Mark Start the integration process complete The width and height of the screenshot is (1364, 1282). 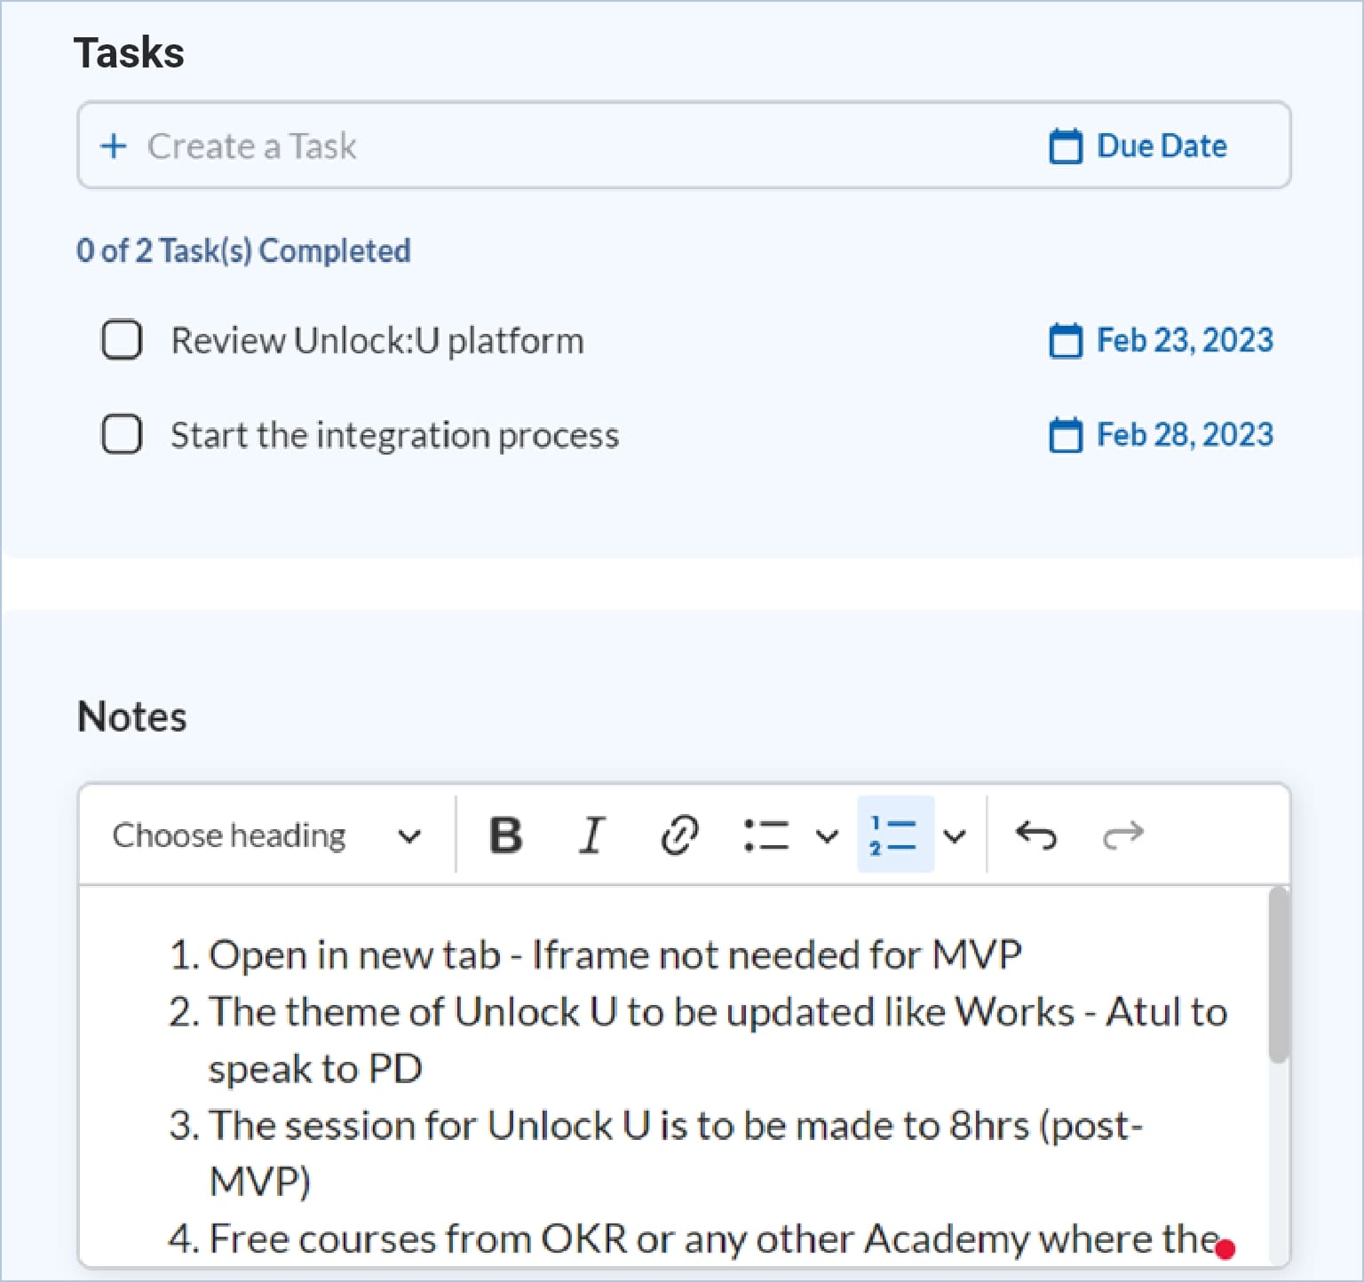[x=122, y=435]
